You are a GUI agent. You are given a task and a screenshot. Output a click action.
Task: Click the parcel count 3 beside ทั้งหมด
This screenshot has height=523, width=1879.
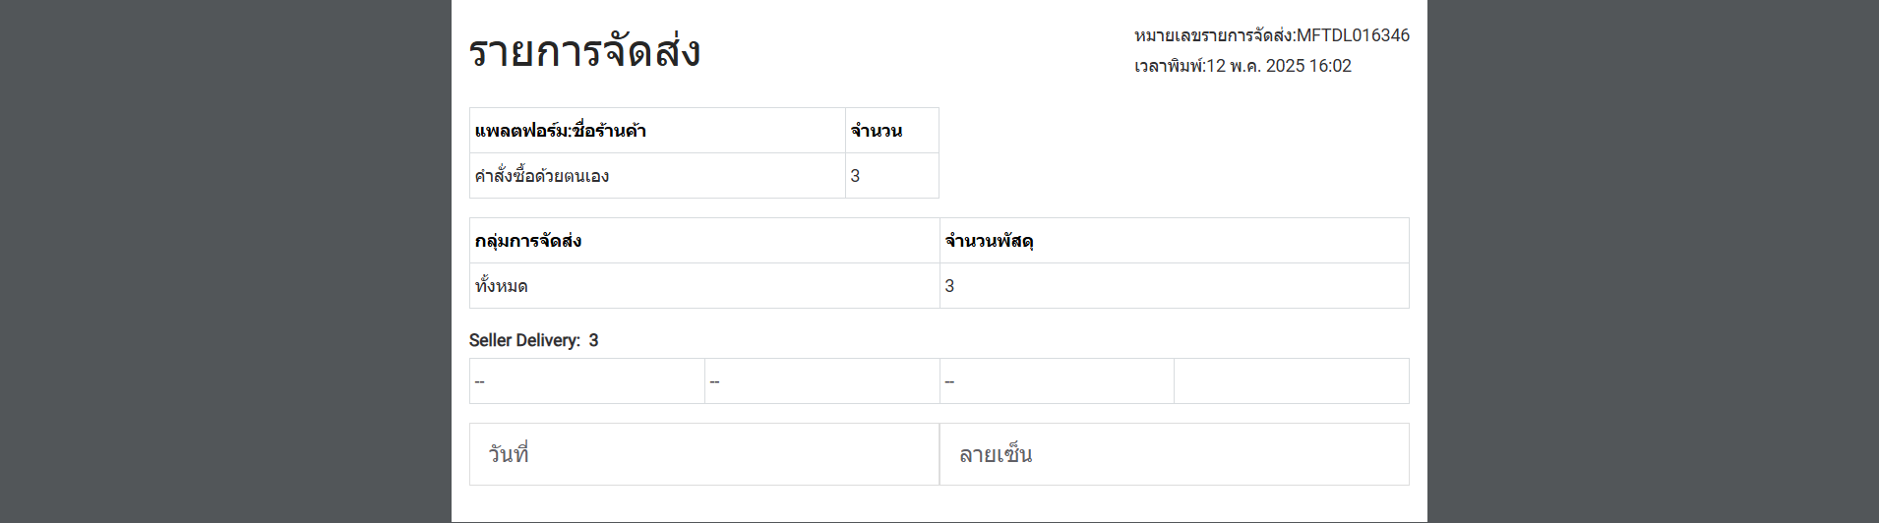coord(1175,286)
